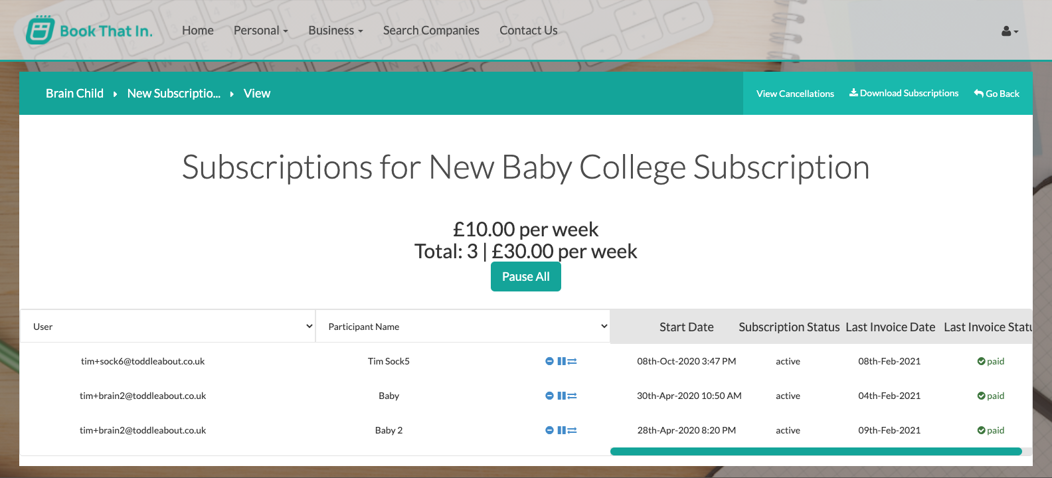Click the horizontal table scrollbar

point(816,451)
